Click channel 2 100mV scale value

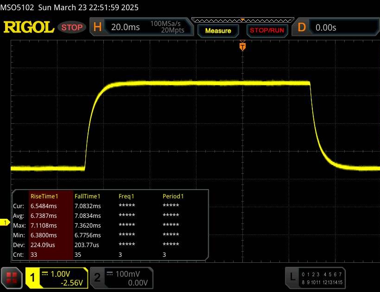128,274
